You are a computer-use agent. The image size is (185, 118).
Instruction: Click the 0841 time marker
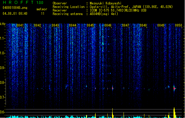(20, 25)
